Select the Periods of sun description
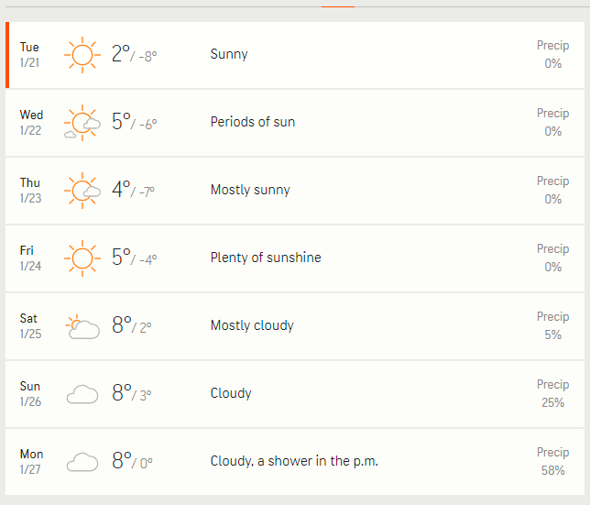This screenshot has width=590, height=505. click(253, 122)
